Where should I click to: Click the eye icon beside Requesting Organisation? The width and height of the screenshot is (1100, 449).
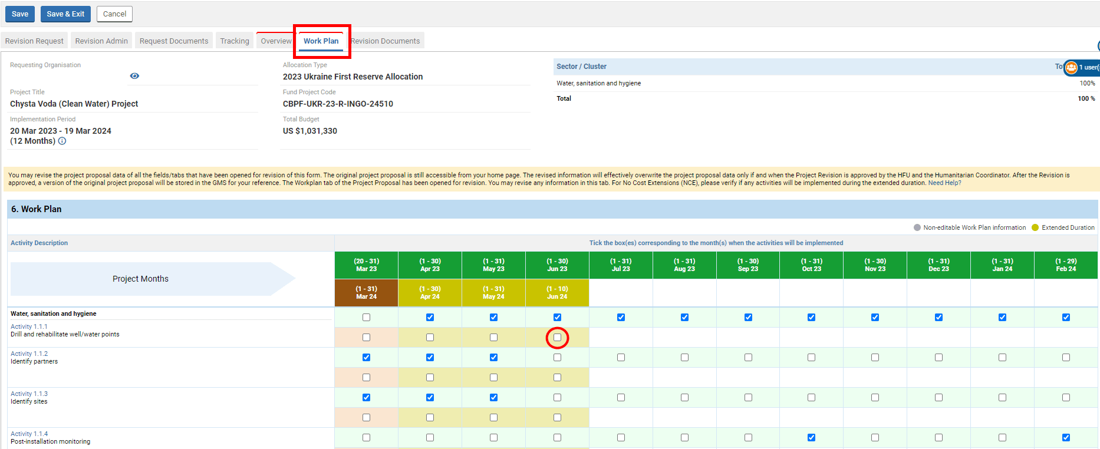(134, 76)
